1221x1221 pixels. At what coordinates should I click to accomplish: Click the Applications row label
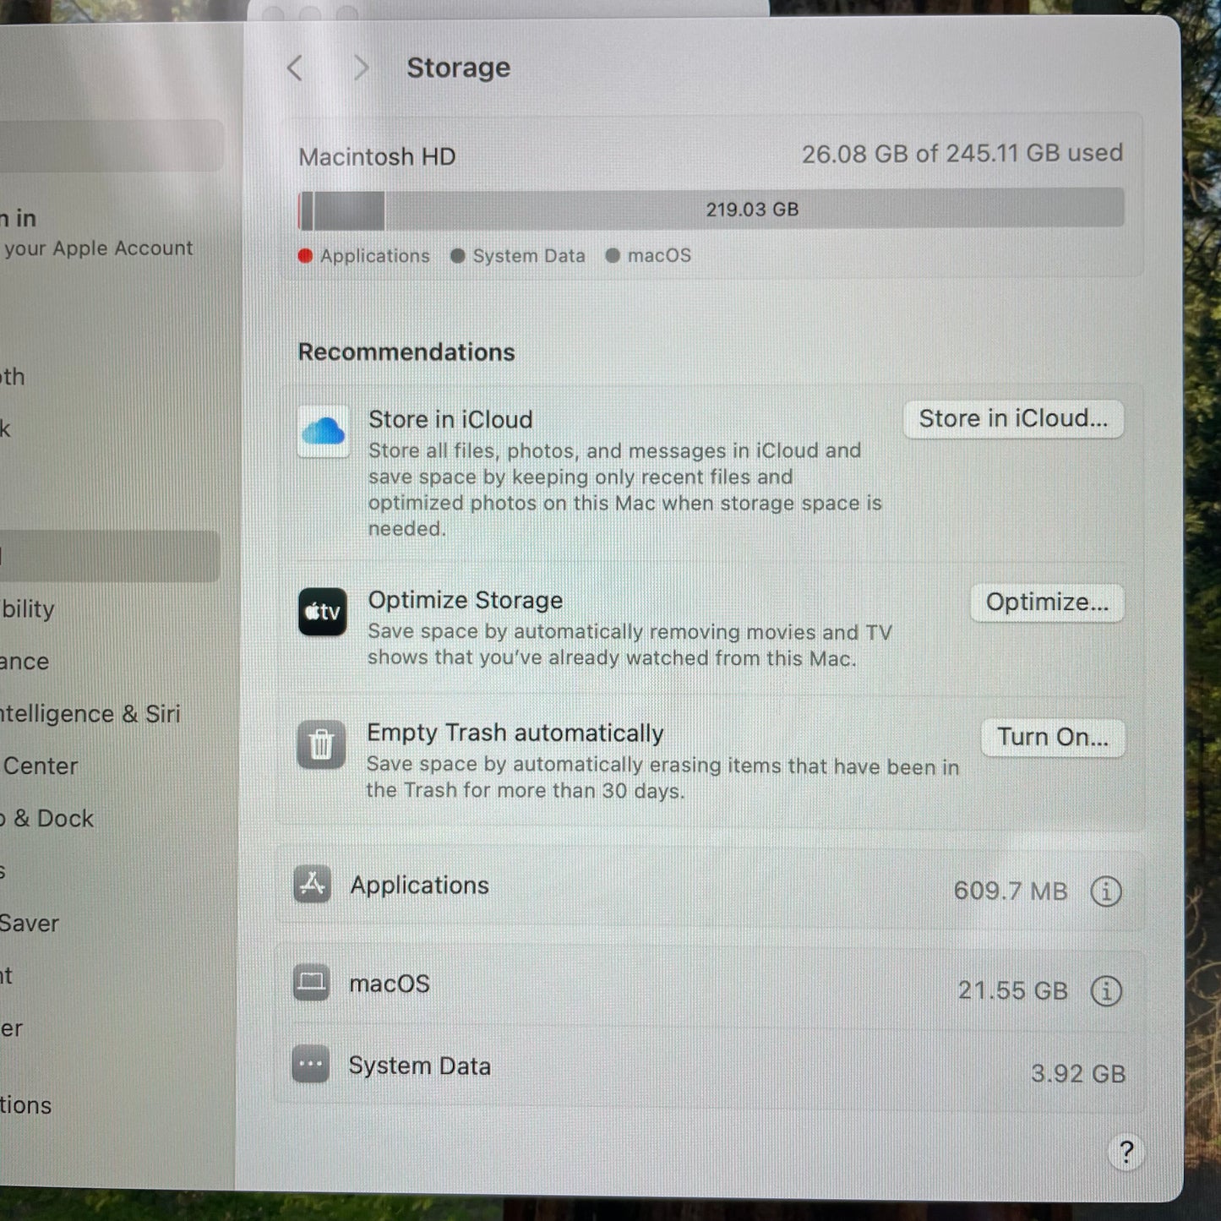coord(419,885)
